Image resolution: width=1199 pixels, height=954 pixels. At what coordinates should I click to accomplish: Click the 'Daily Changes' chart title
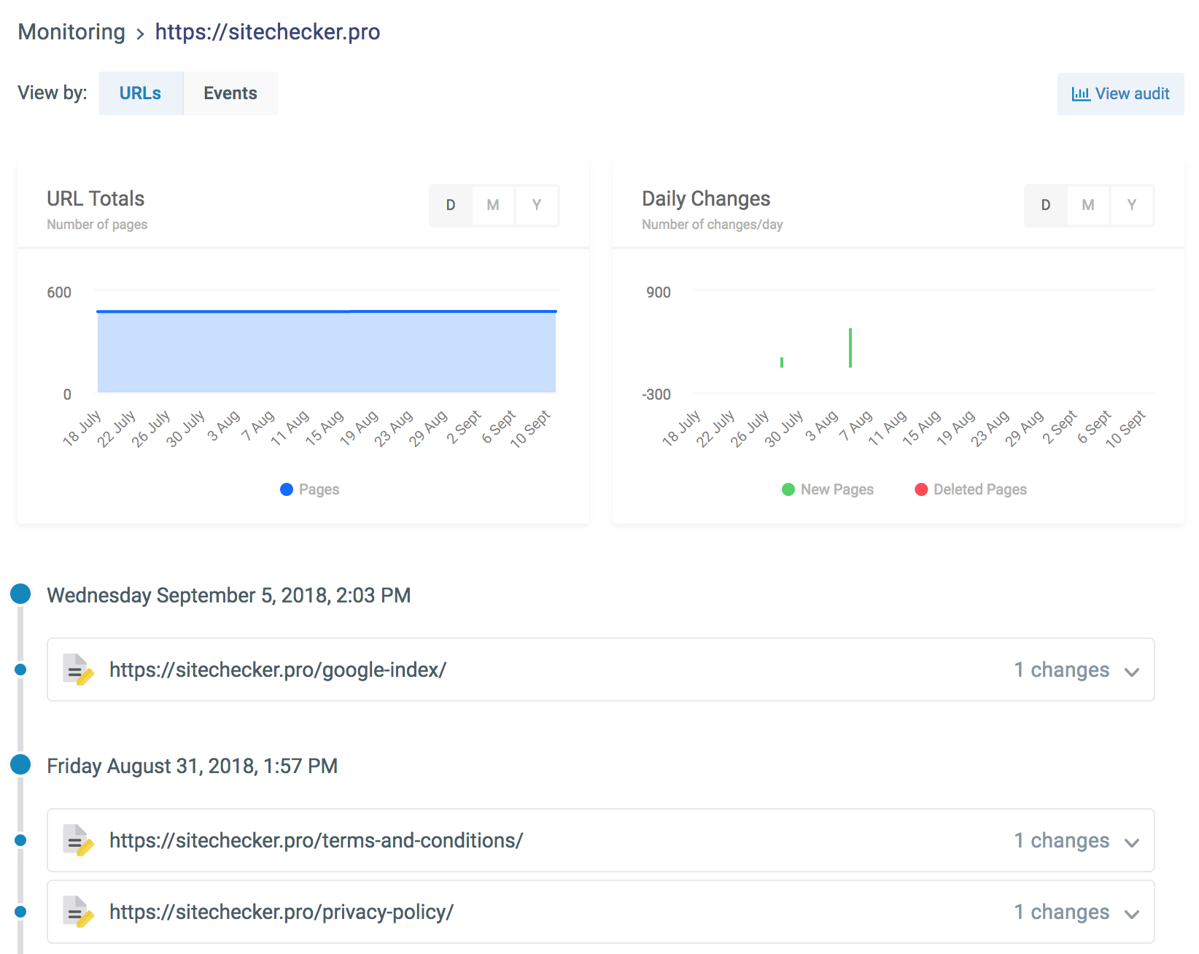click(706, 198)
